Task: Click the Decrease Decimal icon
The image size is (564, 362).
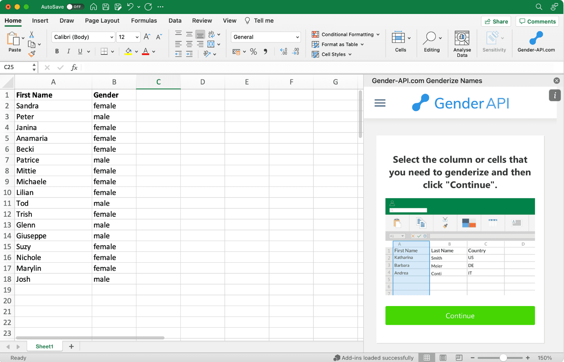Action: (x=296, y=52)
